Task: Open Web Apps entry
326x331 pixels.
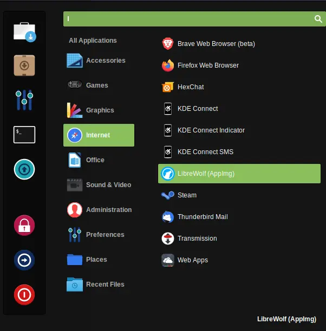Action: point(239,260)
